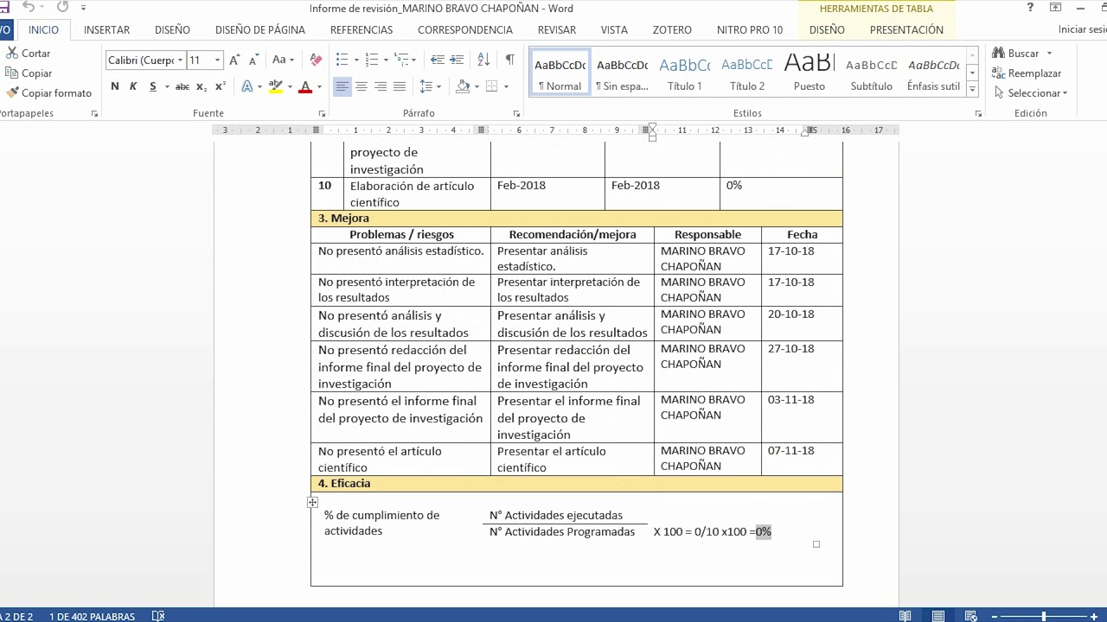Switch to Web Layout view in status bar
Viewport: 1107px width, 622px height.
click(x=971, y=616)
